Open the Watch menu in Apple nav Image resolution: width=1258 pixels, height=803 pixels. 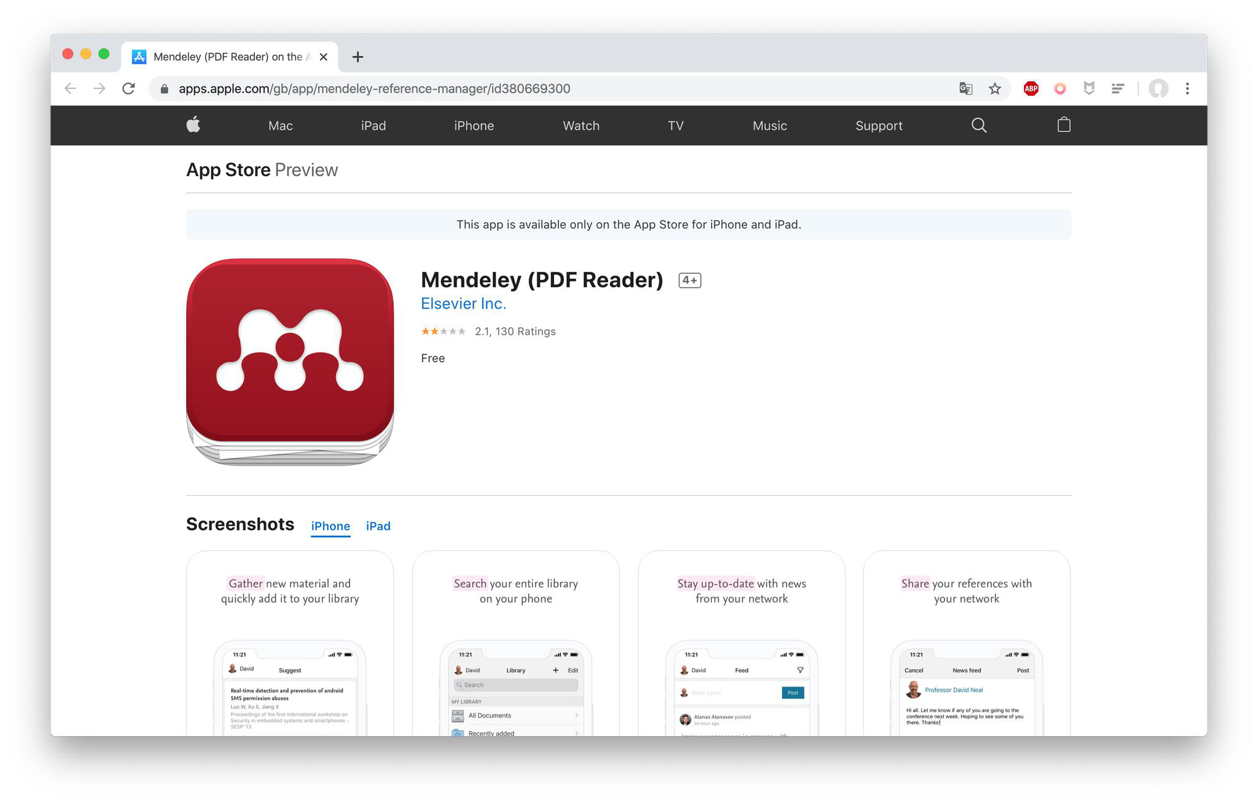pos(581,125)
